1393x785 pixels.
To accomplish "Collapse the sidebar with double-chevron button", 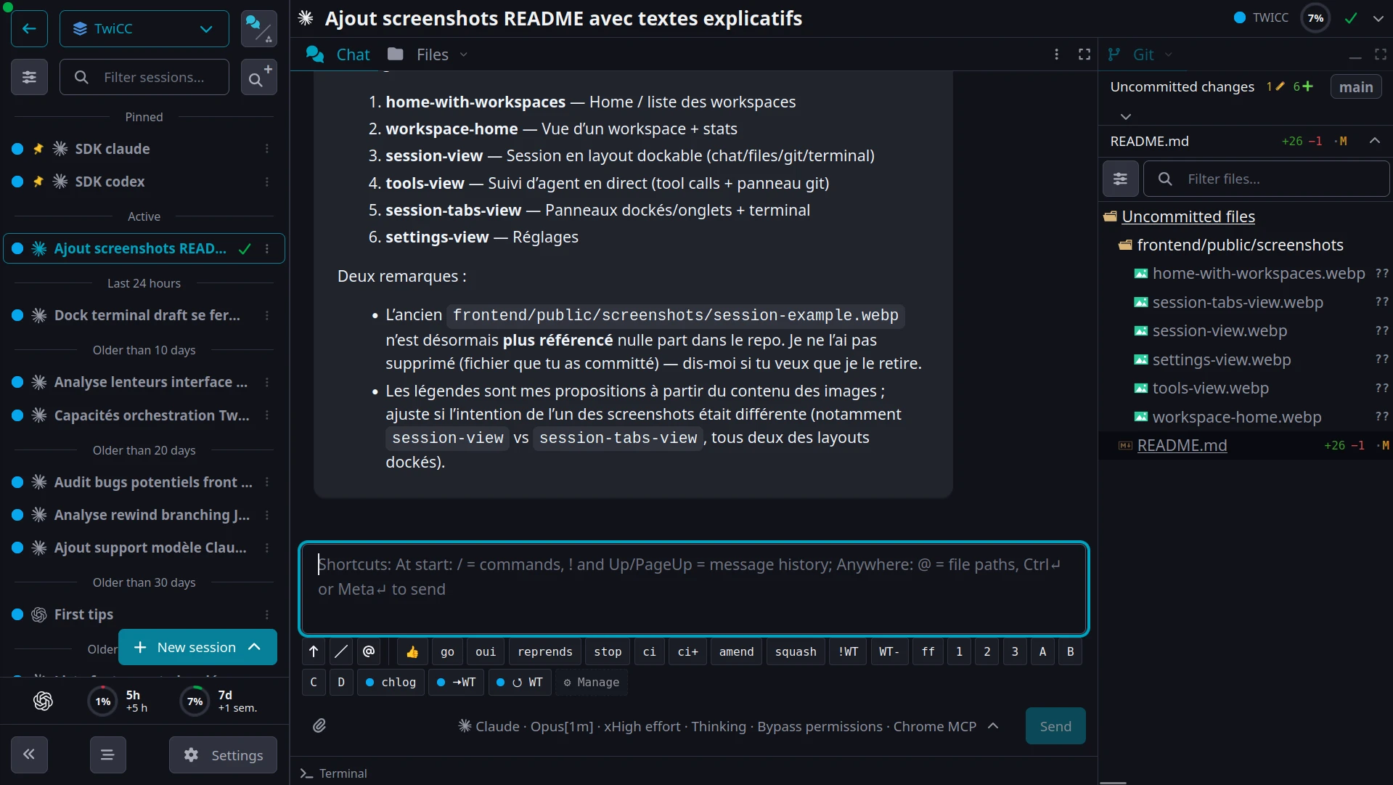I will pyautogui.click(x=29, y=755).
